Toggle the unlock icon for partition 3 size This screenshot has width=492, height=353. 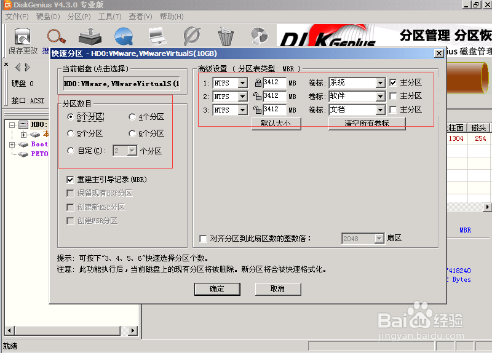[x=257, y=109]
